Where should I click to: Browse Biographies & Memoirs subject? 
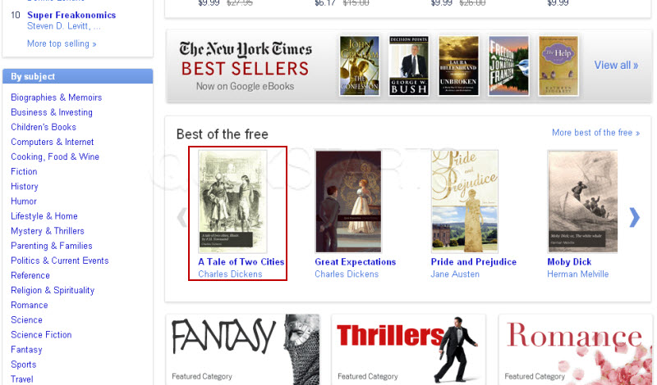[x=57, y=97]
